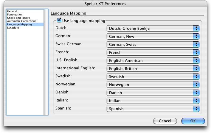Click the Dutch: field label
Viewport: 211px width, 133px height.
(x=61, y=28)
